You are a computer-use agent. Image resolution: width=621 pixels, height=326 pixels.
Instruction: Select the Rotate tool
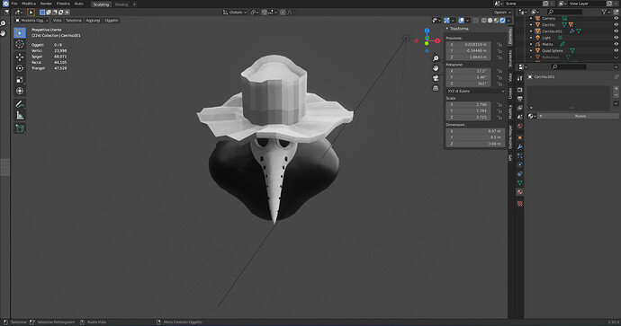(20, 68)
